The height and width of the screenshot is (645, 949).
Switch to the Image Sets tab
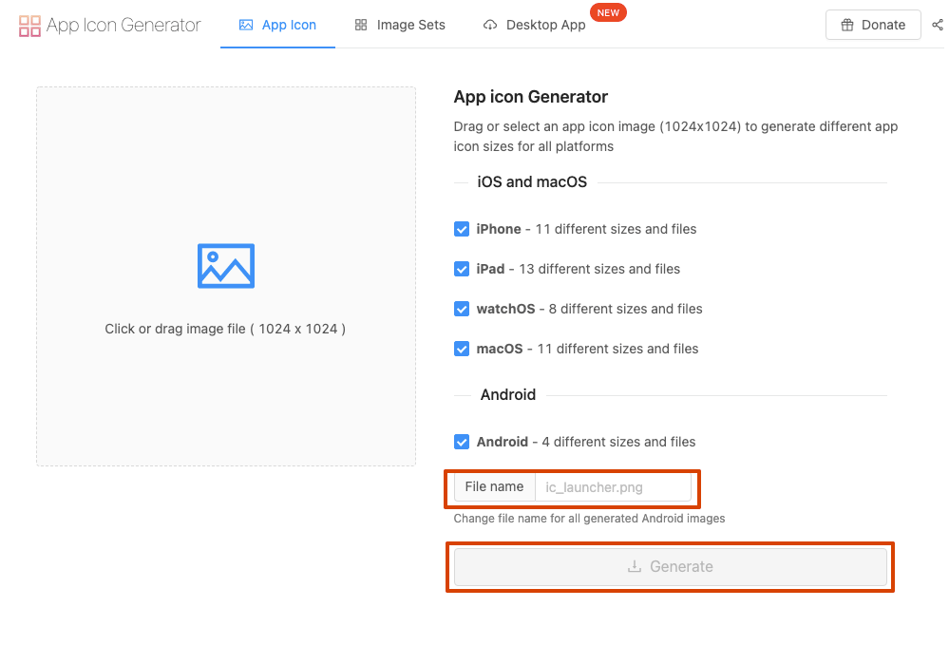point(400,25)
